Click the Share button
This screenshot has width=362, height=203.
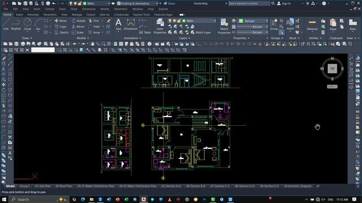169,3
